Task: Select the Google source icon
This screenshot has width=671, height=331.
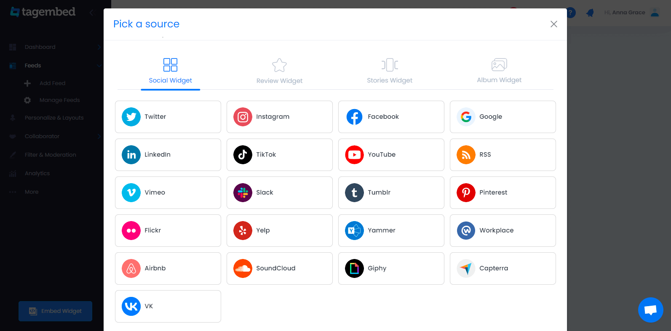Action: tap(466, 117)
